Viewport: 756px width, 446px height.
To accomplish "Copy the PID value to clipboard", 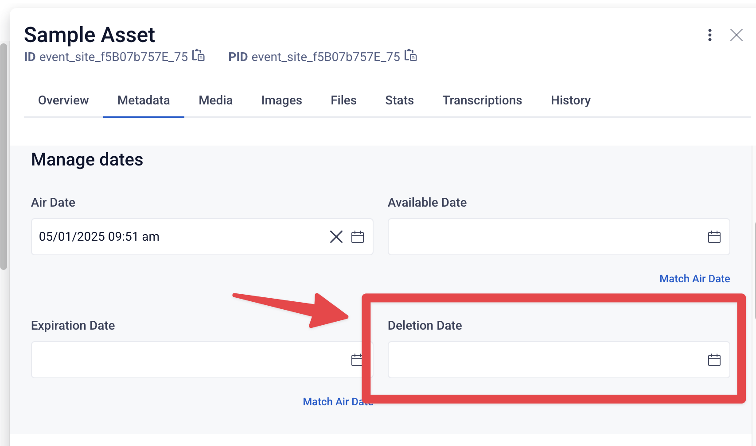I will (x=411, y=56).
